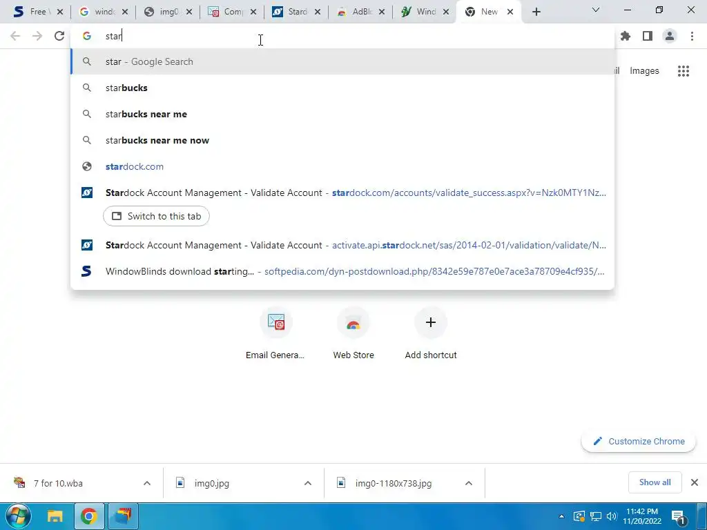Image resolution: width=707 pixels, height=530 pixels.
Task: Open the img0-1180x738.jpg download
Action: (x=393, y=483)
